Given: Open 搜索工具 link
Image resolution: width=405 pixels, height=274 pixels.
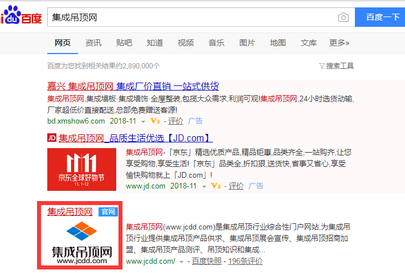Looking at the screenshot, I should [x=339, y=66].
